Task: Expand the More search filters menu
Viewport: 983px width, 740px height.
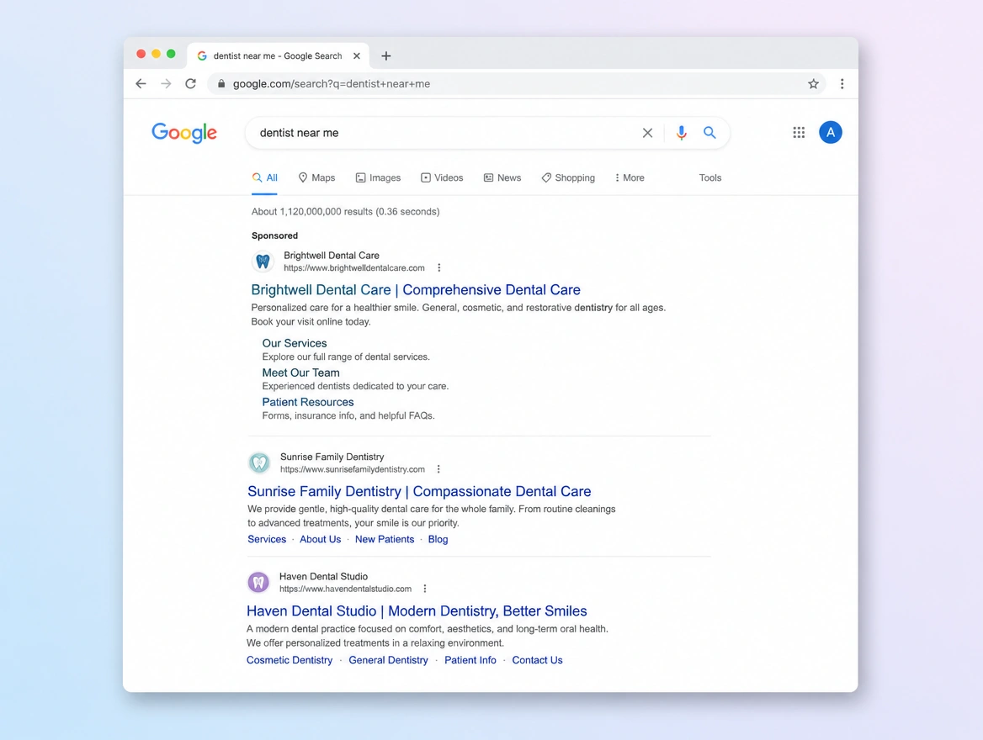Action: point(630,178)
